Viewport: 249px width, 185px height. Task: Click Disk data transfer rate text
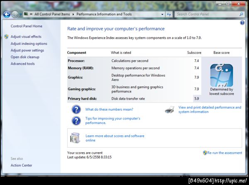[x=128, y=99]
